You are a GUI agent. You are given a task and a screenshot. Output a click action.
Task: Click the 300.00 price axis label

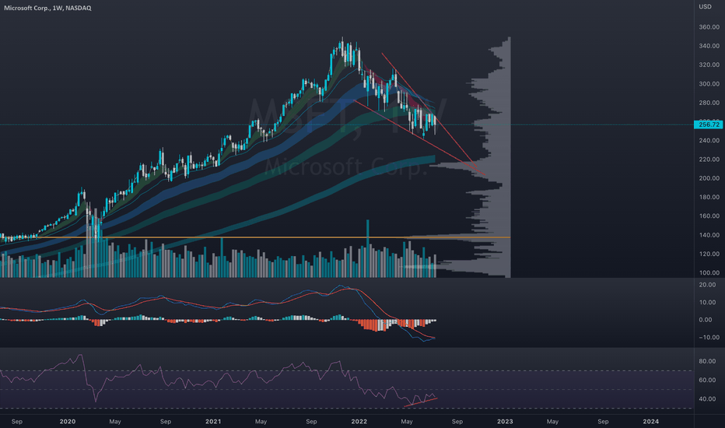point(709,84)
